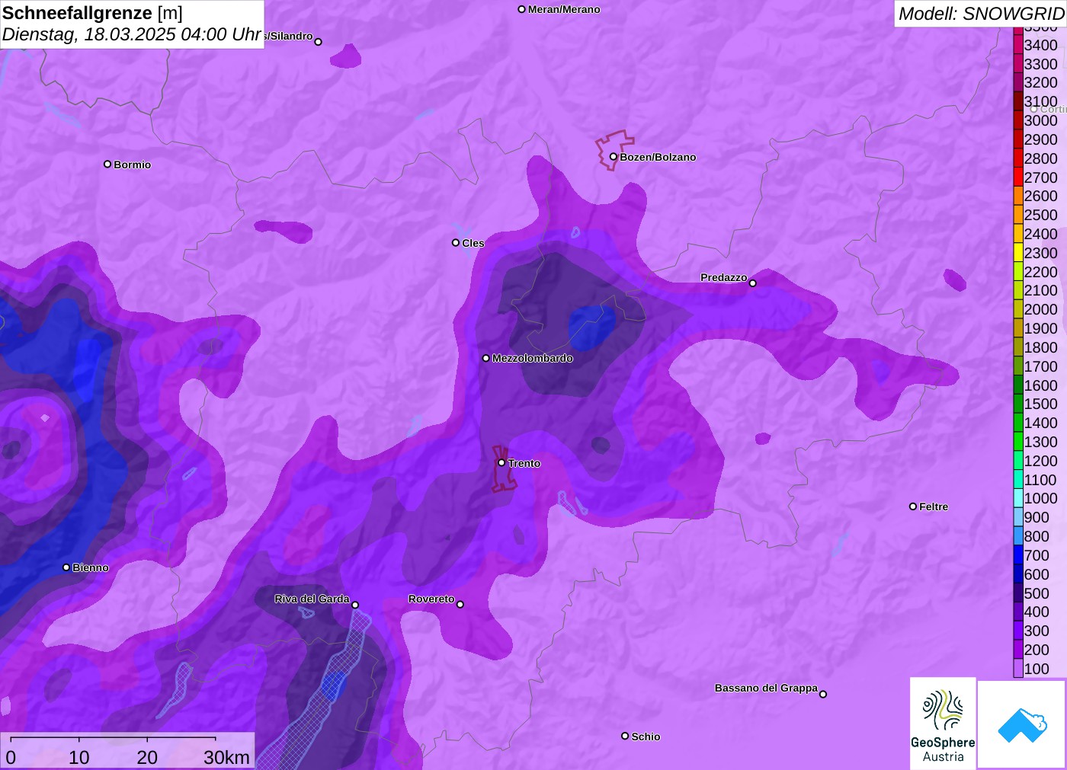The height and width of the screenshot is (770, 1067).
Task: Click the 1500 green legend swatch
Action: (x=1018, y=404)
